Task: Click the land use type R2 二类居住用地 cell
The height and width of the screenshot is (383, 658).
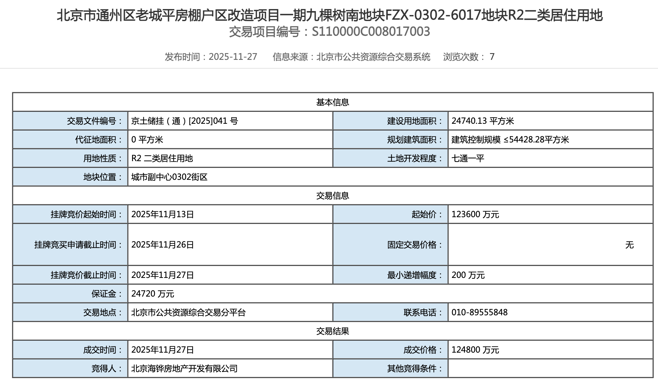Action: point(162,158)
